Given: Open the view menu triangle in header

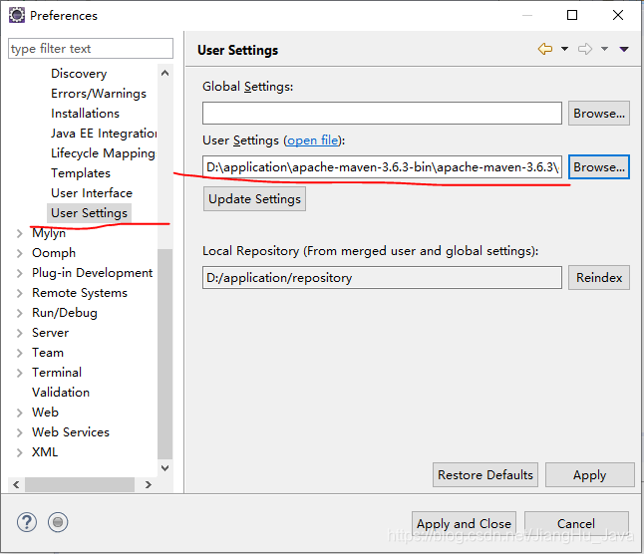Looking at the screenshot, I should pos(624,49).
